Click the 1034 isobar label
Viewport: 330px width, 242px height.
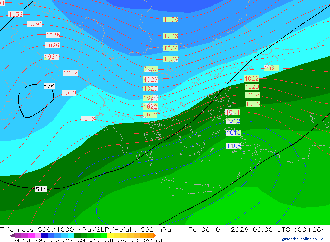tap(171, 48)
